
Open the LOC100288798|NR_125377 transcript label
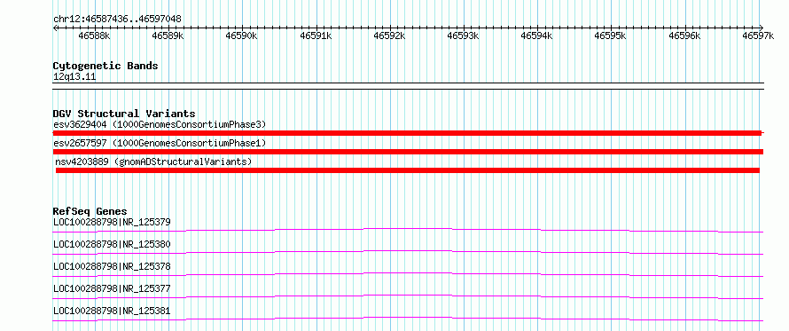(112, 288)
